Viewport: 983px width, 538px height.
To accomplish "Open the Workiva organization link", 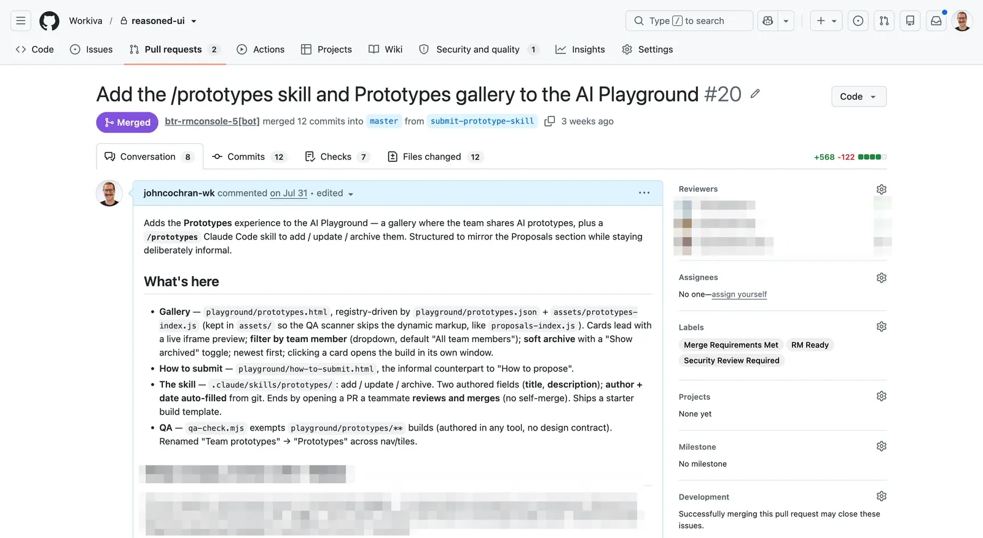I will [x=85, y=21].
